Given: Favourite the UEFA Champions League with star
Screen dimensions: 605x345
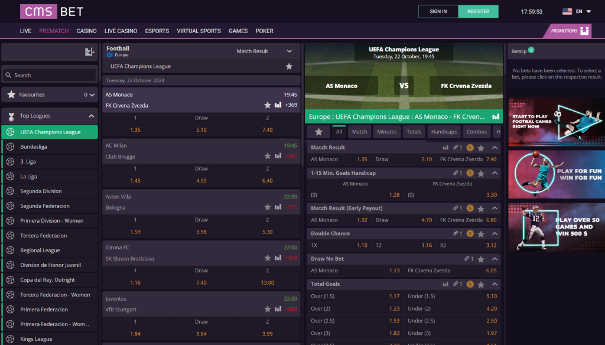Looking at the screenshot, I should (x=289, y=67).
